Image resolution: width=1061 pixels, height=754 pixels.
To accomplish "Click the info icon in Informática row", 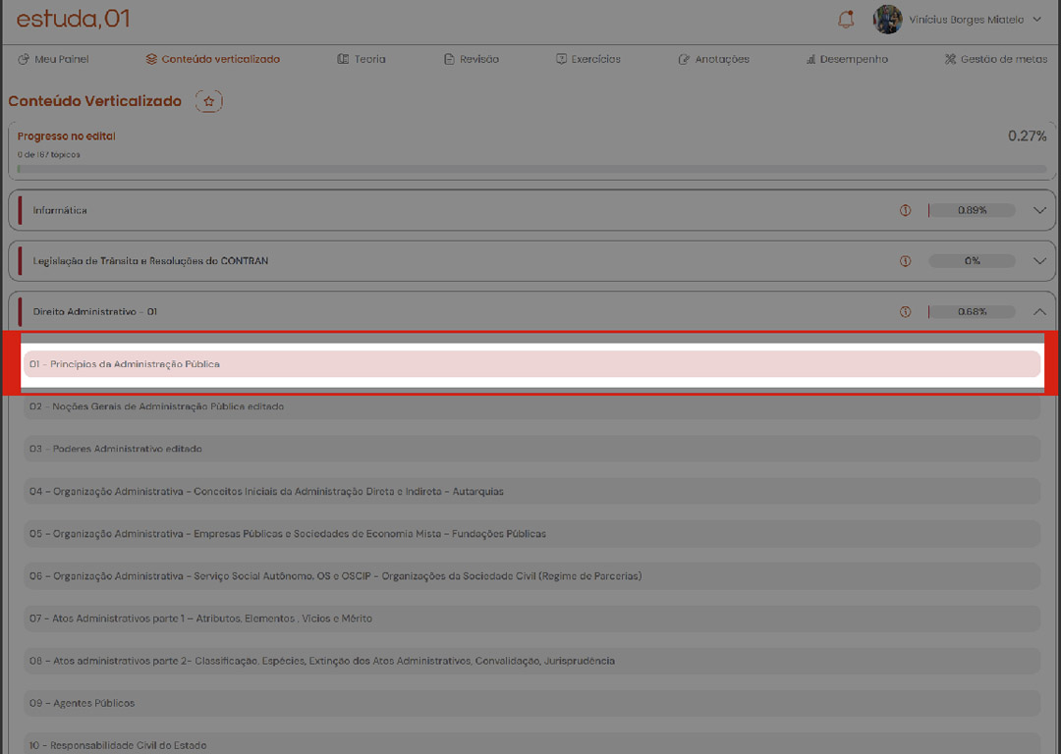I will (x=905, y=210).
